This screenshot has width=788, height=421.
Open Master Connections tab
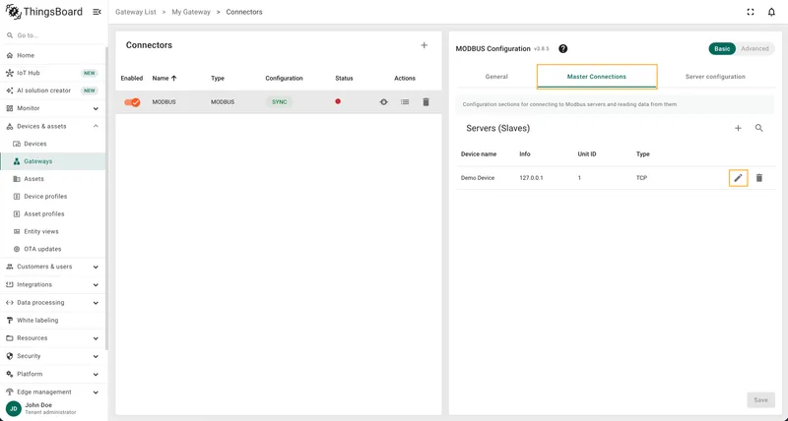point(597,77)
